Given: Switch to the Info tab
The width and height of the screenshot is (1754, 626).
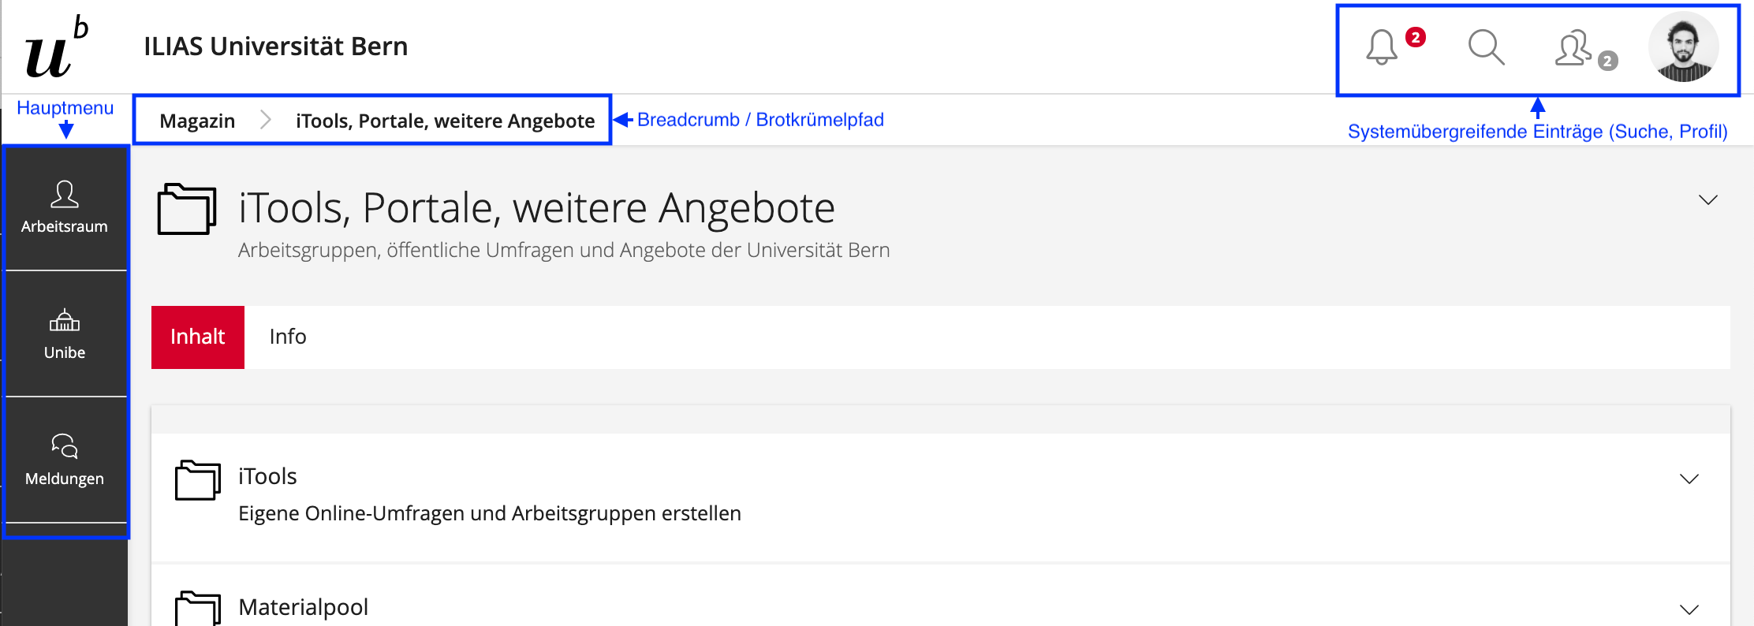Looking at the screenshot, I should [288, 337].
